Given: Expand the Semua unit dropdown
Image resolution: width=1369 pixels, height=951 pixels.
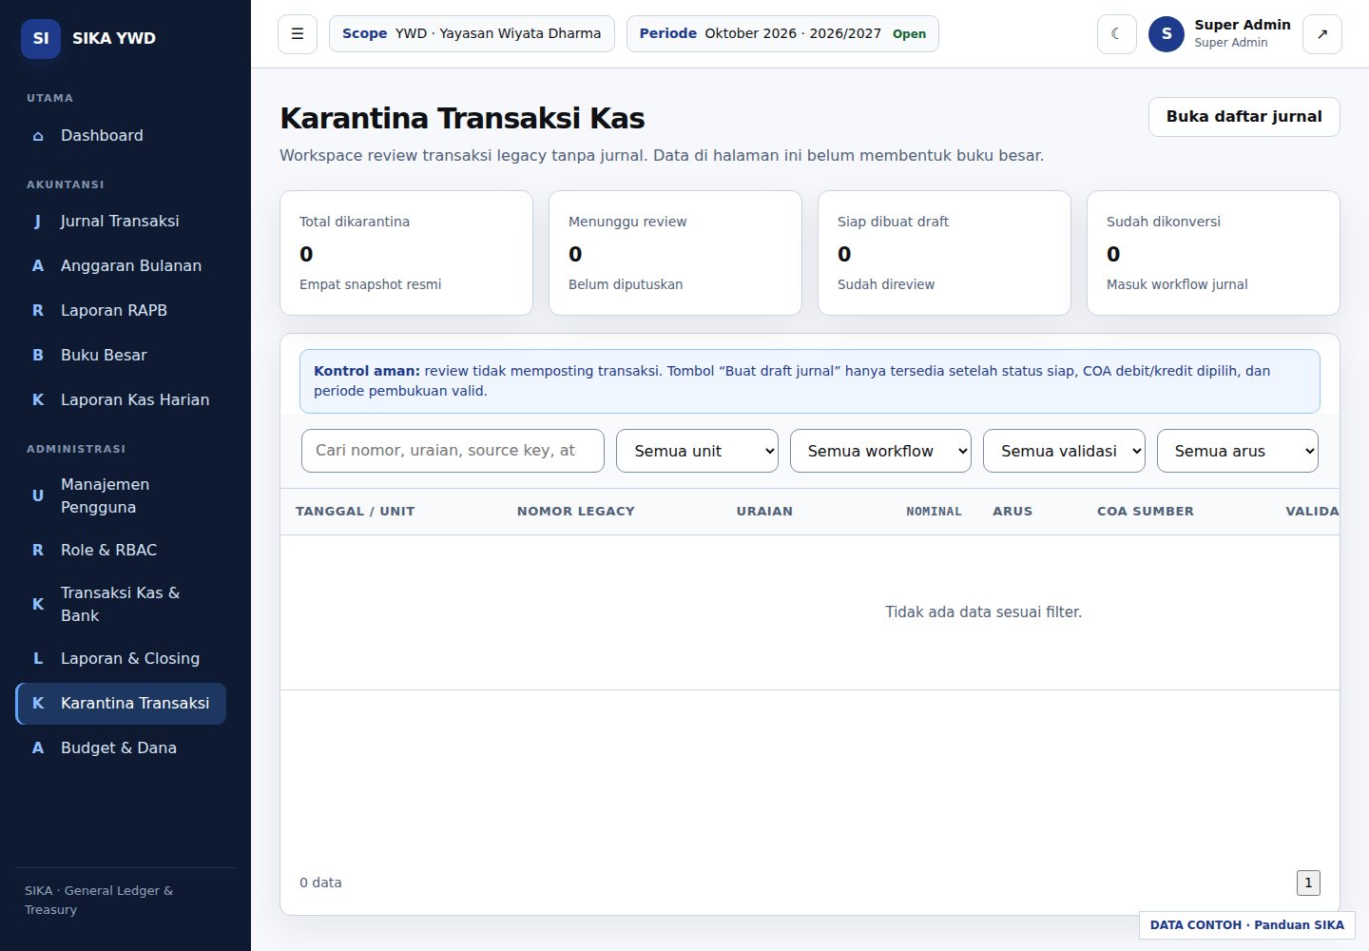Looking at the screenshot, I should (697, 451).
